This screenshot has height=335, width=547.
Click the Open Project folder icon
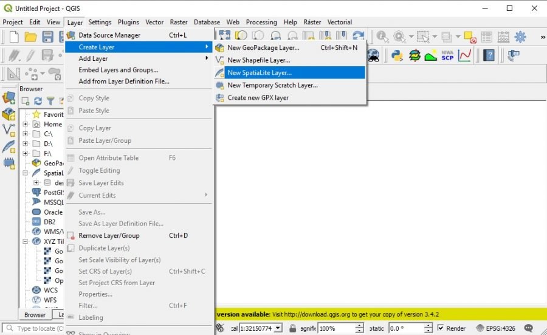[x=30, y=37]
